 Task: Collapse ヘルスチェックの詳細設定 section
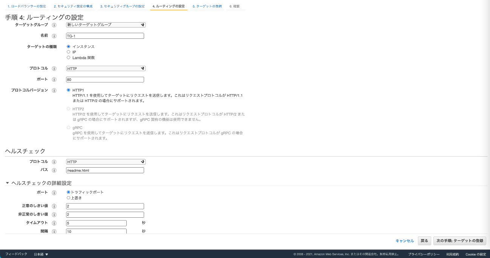[x=7, y=183]
